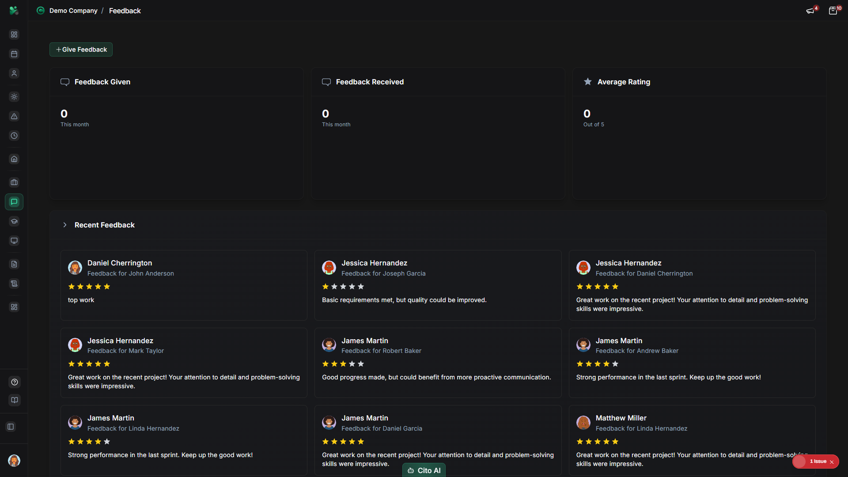Image resolution: width=848 pixels, height=477 pixels.
Task: Open the book documentation icon near sidebar bottom
Action: (x=14, y=400)
